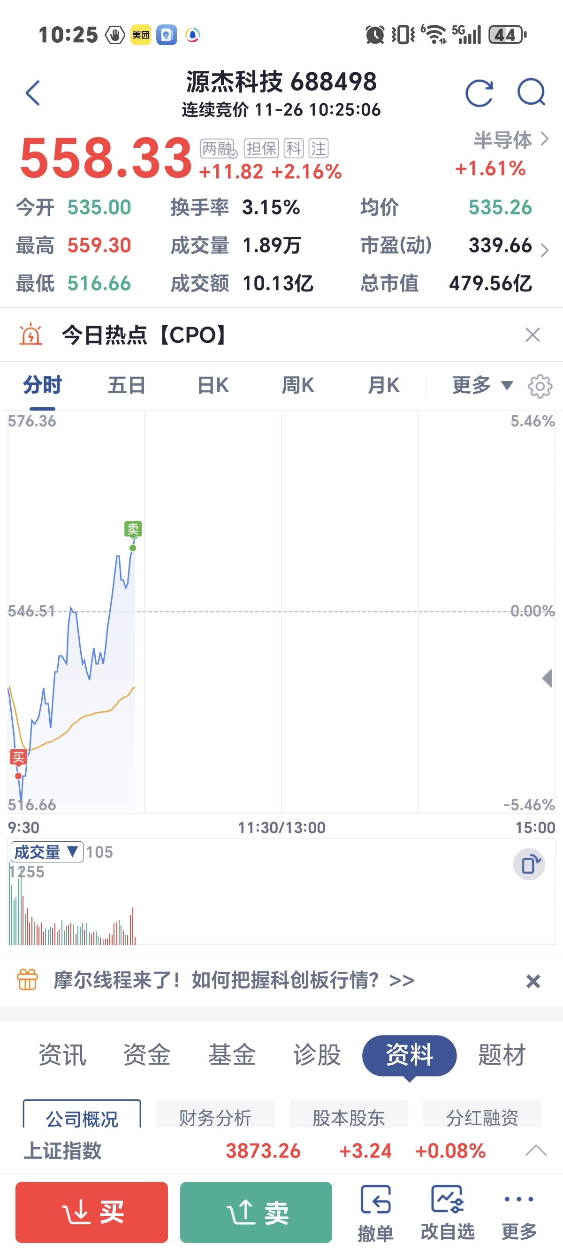Tap the back arrow icon

33,93
